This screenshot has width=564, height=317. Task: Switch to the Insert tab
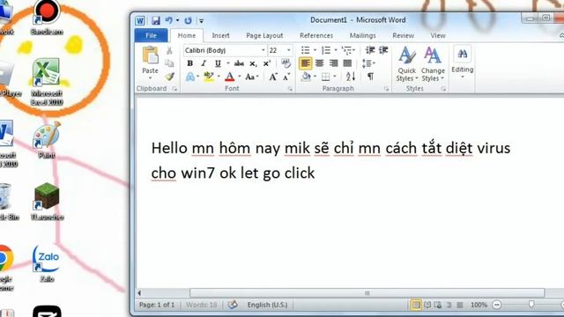click(220, 35)
